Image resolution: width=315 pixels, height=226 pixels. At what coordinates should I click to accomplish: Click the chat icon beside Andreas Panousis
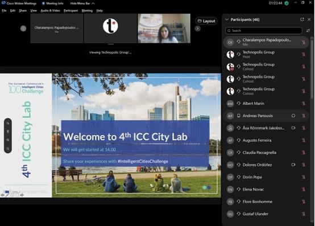[293, 116]
